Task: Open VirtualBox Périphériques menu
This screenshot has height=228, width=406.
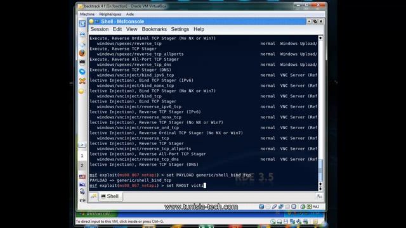Action: 110,14
